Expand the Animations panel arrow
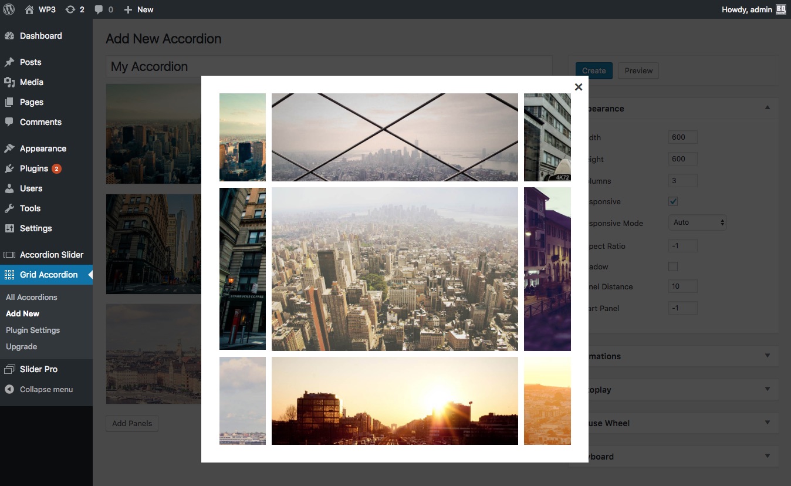Screen dimensions: 791x486 pos(768,356)
